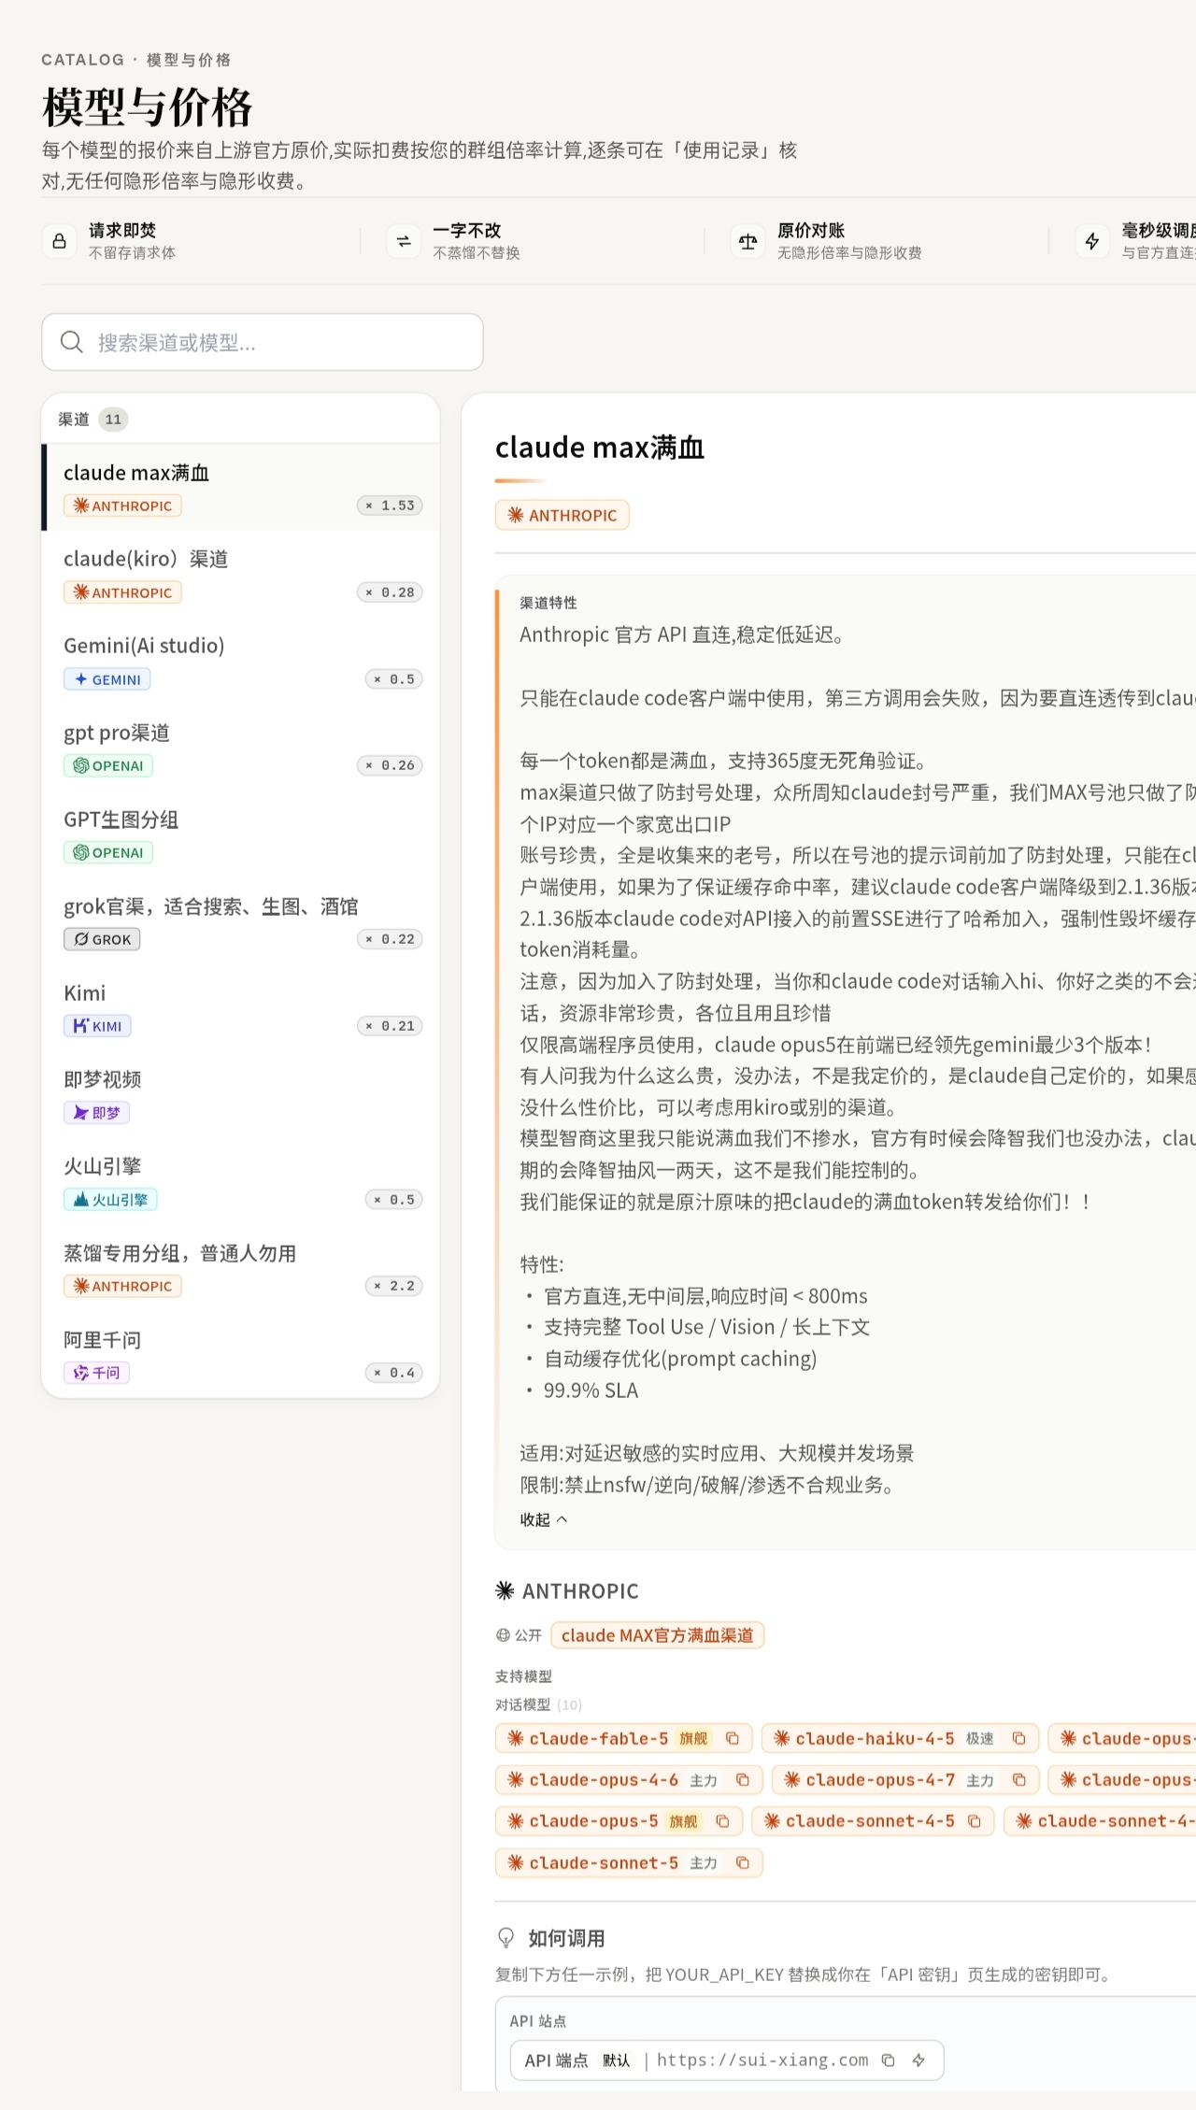Click the ANTHROPIC badge under claude max满血 heading
1196x2110 pixels.
click(x=562, y=515)
